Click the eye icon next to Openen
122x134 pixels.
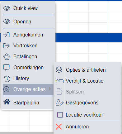[7, 22]
